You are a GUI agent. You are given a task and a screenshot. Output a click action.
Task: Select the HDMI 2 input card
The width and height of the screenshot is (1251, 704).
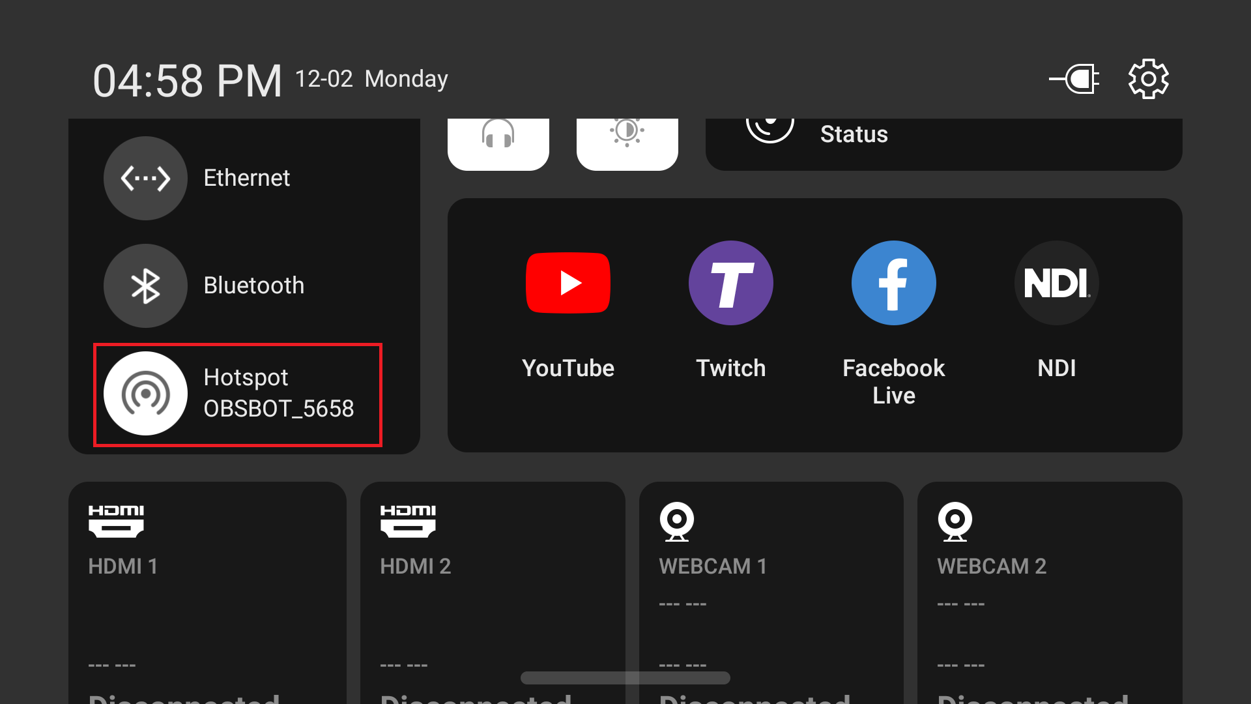[x=493, y=593]
